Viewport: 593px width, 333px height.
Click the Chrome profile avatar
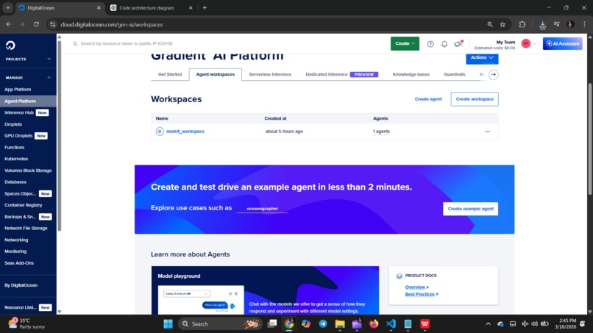pos(570,24)
